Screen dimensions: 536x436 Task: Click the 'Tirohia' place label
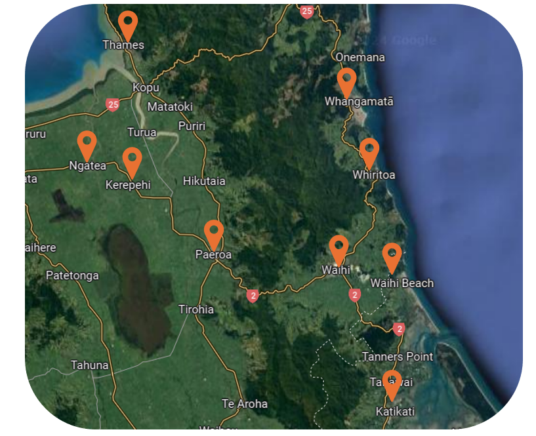point(196,309)
